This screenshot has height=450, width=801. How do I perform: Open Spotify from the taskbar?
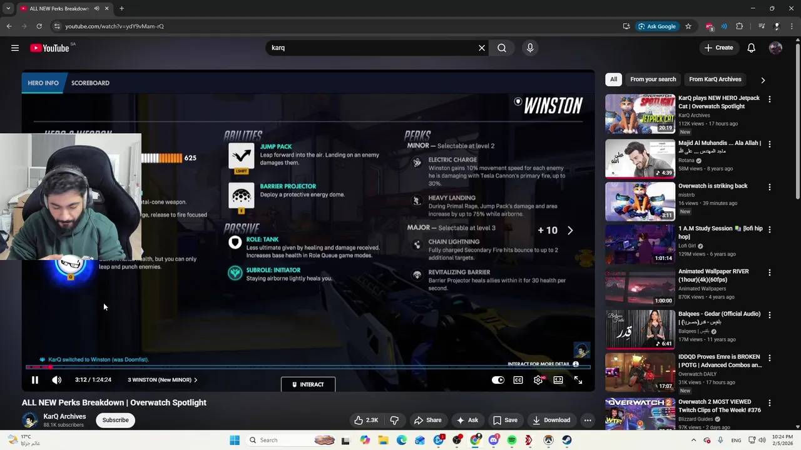[512, 440]
